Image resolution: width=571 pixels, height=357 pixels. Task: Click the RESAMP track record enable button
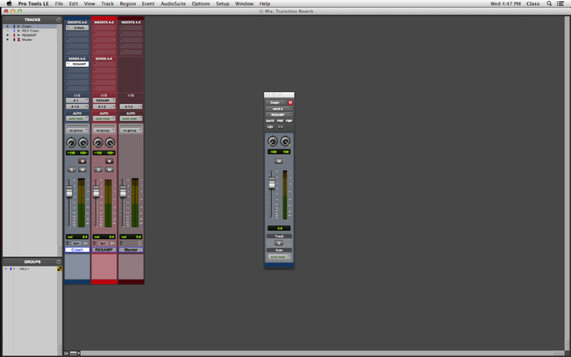pos(109,161)
